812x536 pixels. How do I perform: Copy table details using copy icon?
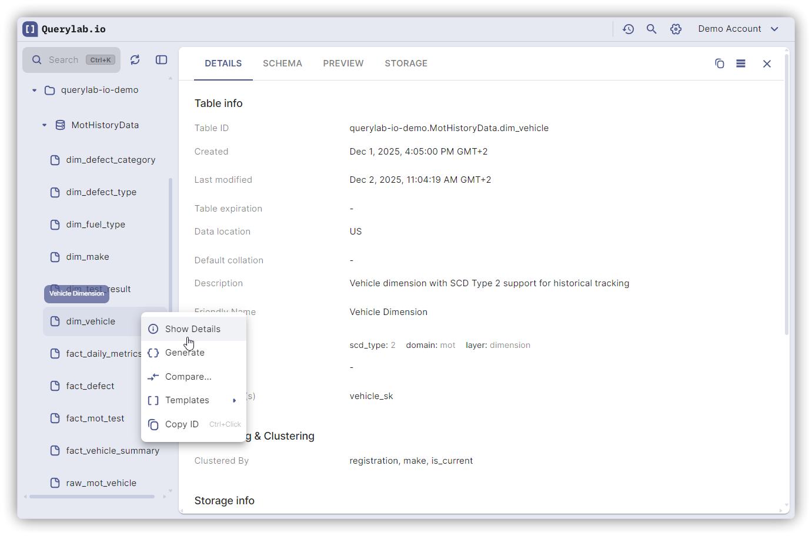click(x=719, y=63)
